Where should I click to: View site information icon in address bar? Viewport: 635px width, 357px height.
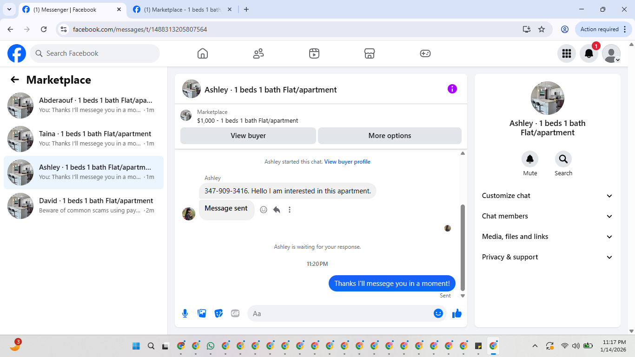64,29
